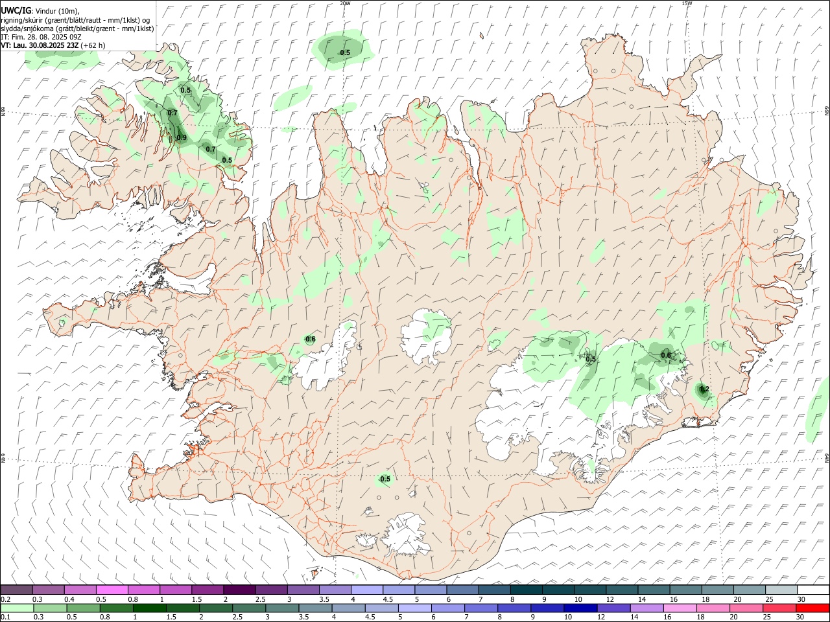Click the 0.6 value beside the western glacier
This screenshot has height=622, width=830.
coord(311,339)
